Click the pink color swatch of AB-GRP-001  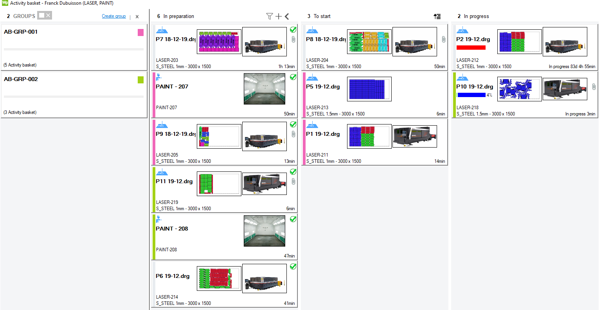(x=140, y=32)
